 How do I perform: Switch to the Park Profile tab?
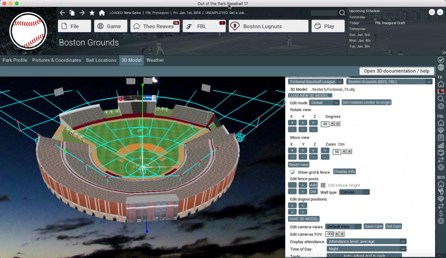click(15, 60)
